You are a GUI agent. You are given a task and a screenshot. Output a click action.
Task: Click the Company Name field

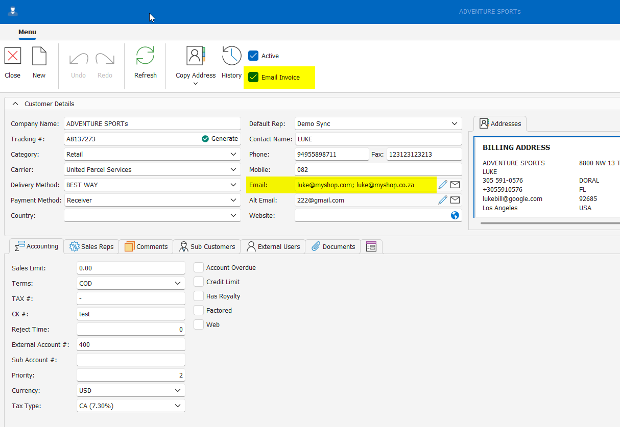(152, 123)
